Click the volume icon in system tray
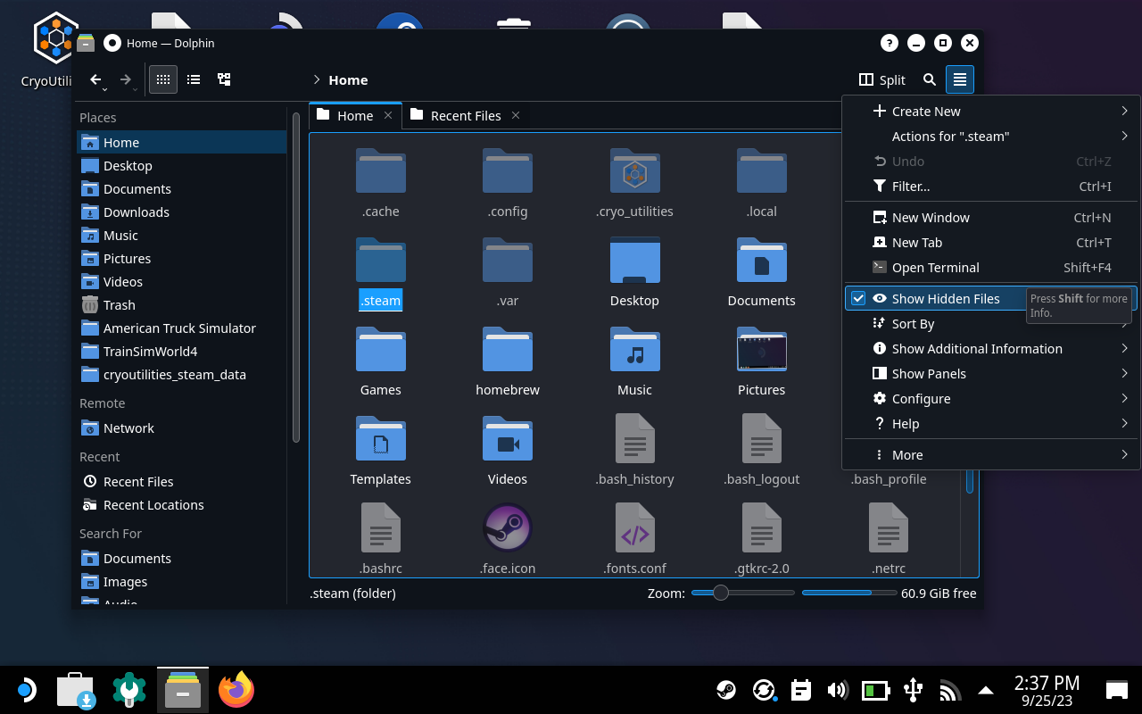Viewport: 1142px width, 714px height. point(837,690)
